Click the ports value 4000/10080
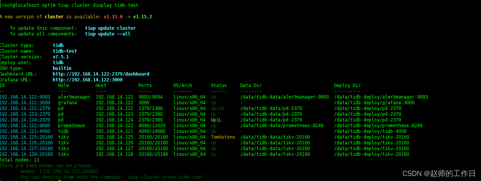This screenshot has width=481, height=181. (152, 131)
